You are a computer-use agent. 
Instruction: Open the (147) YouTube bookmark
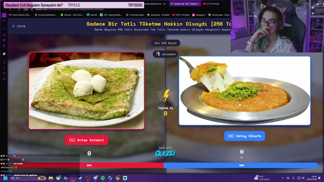click(181, 15)
